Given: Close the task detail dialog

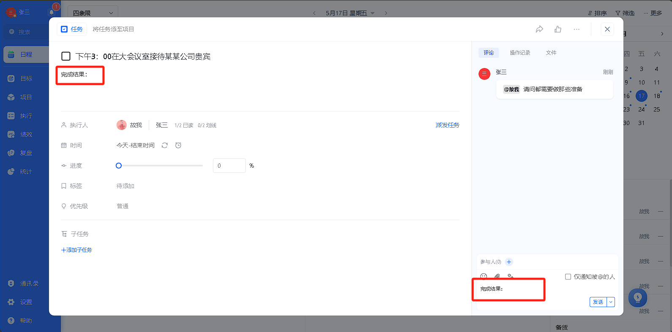Looking at the screenshot, I should [607, 29].
